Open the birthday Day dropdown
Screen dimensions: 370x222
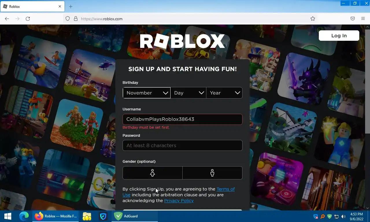[x=188, y=93]
